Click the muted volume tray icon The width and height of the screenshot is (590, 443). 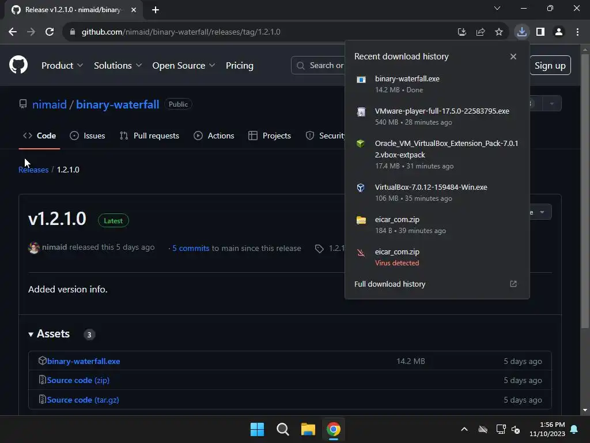516,429
